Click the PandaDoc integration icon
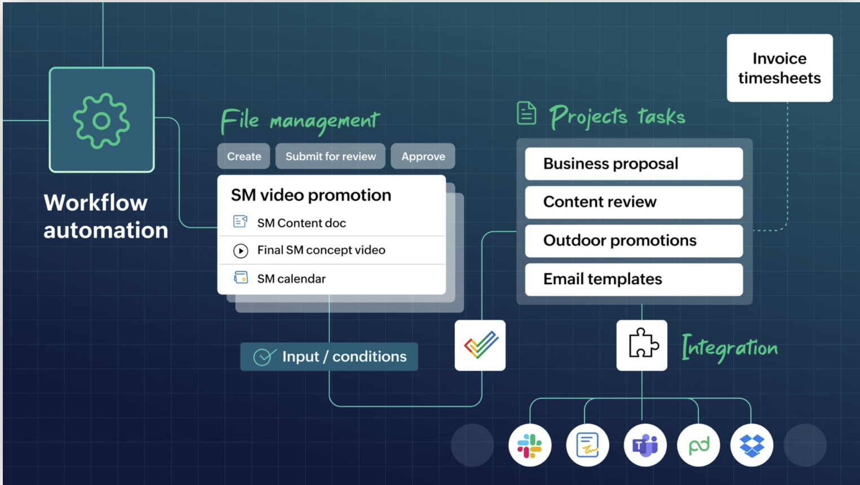Screen dimensions: 860x485 (698, 446)
